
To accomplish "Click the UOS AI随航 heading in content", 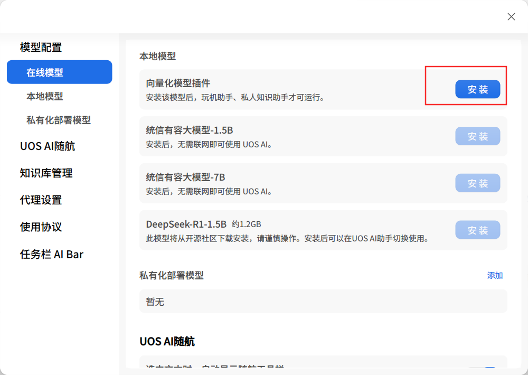I will [167, 341].
